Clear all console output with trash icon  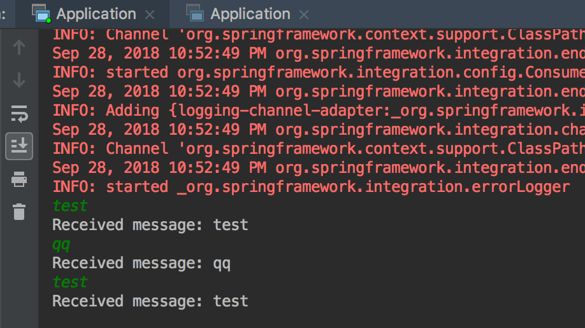[x=19, y=212]
